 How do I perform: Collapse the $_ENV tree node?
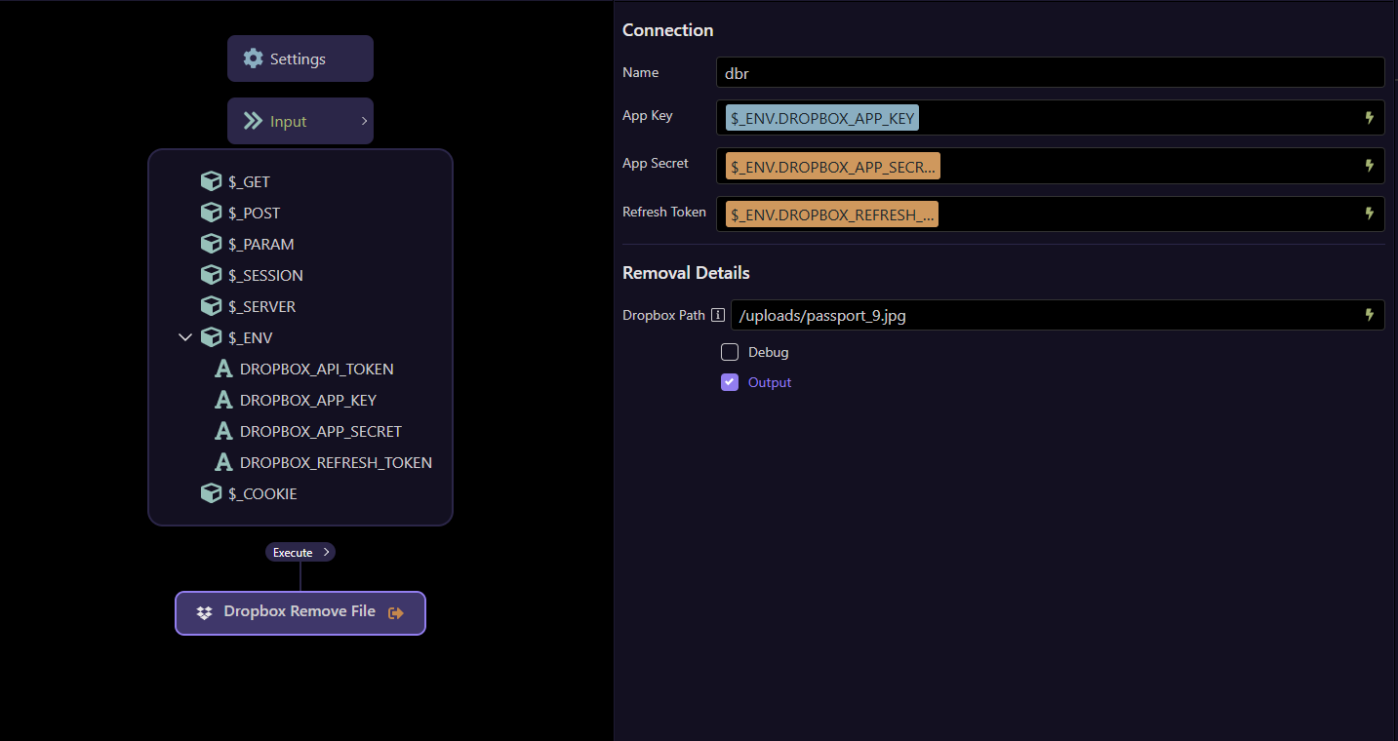(x=185, y=337)
